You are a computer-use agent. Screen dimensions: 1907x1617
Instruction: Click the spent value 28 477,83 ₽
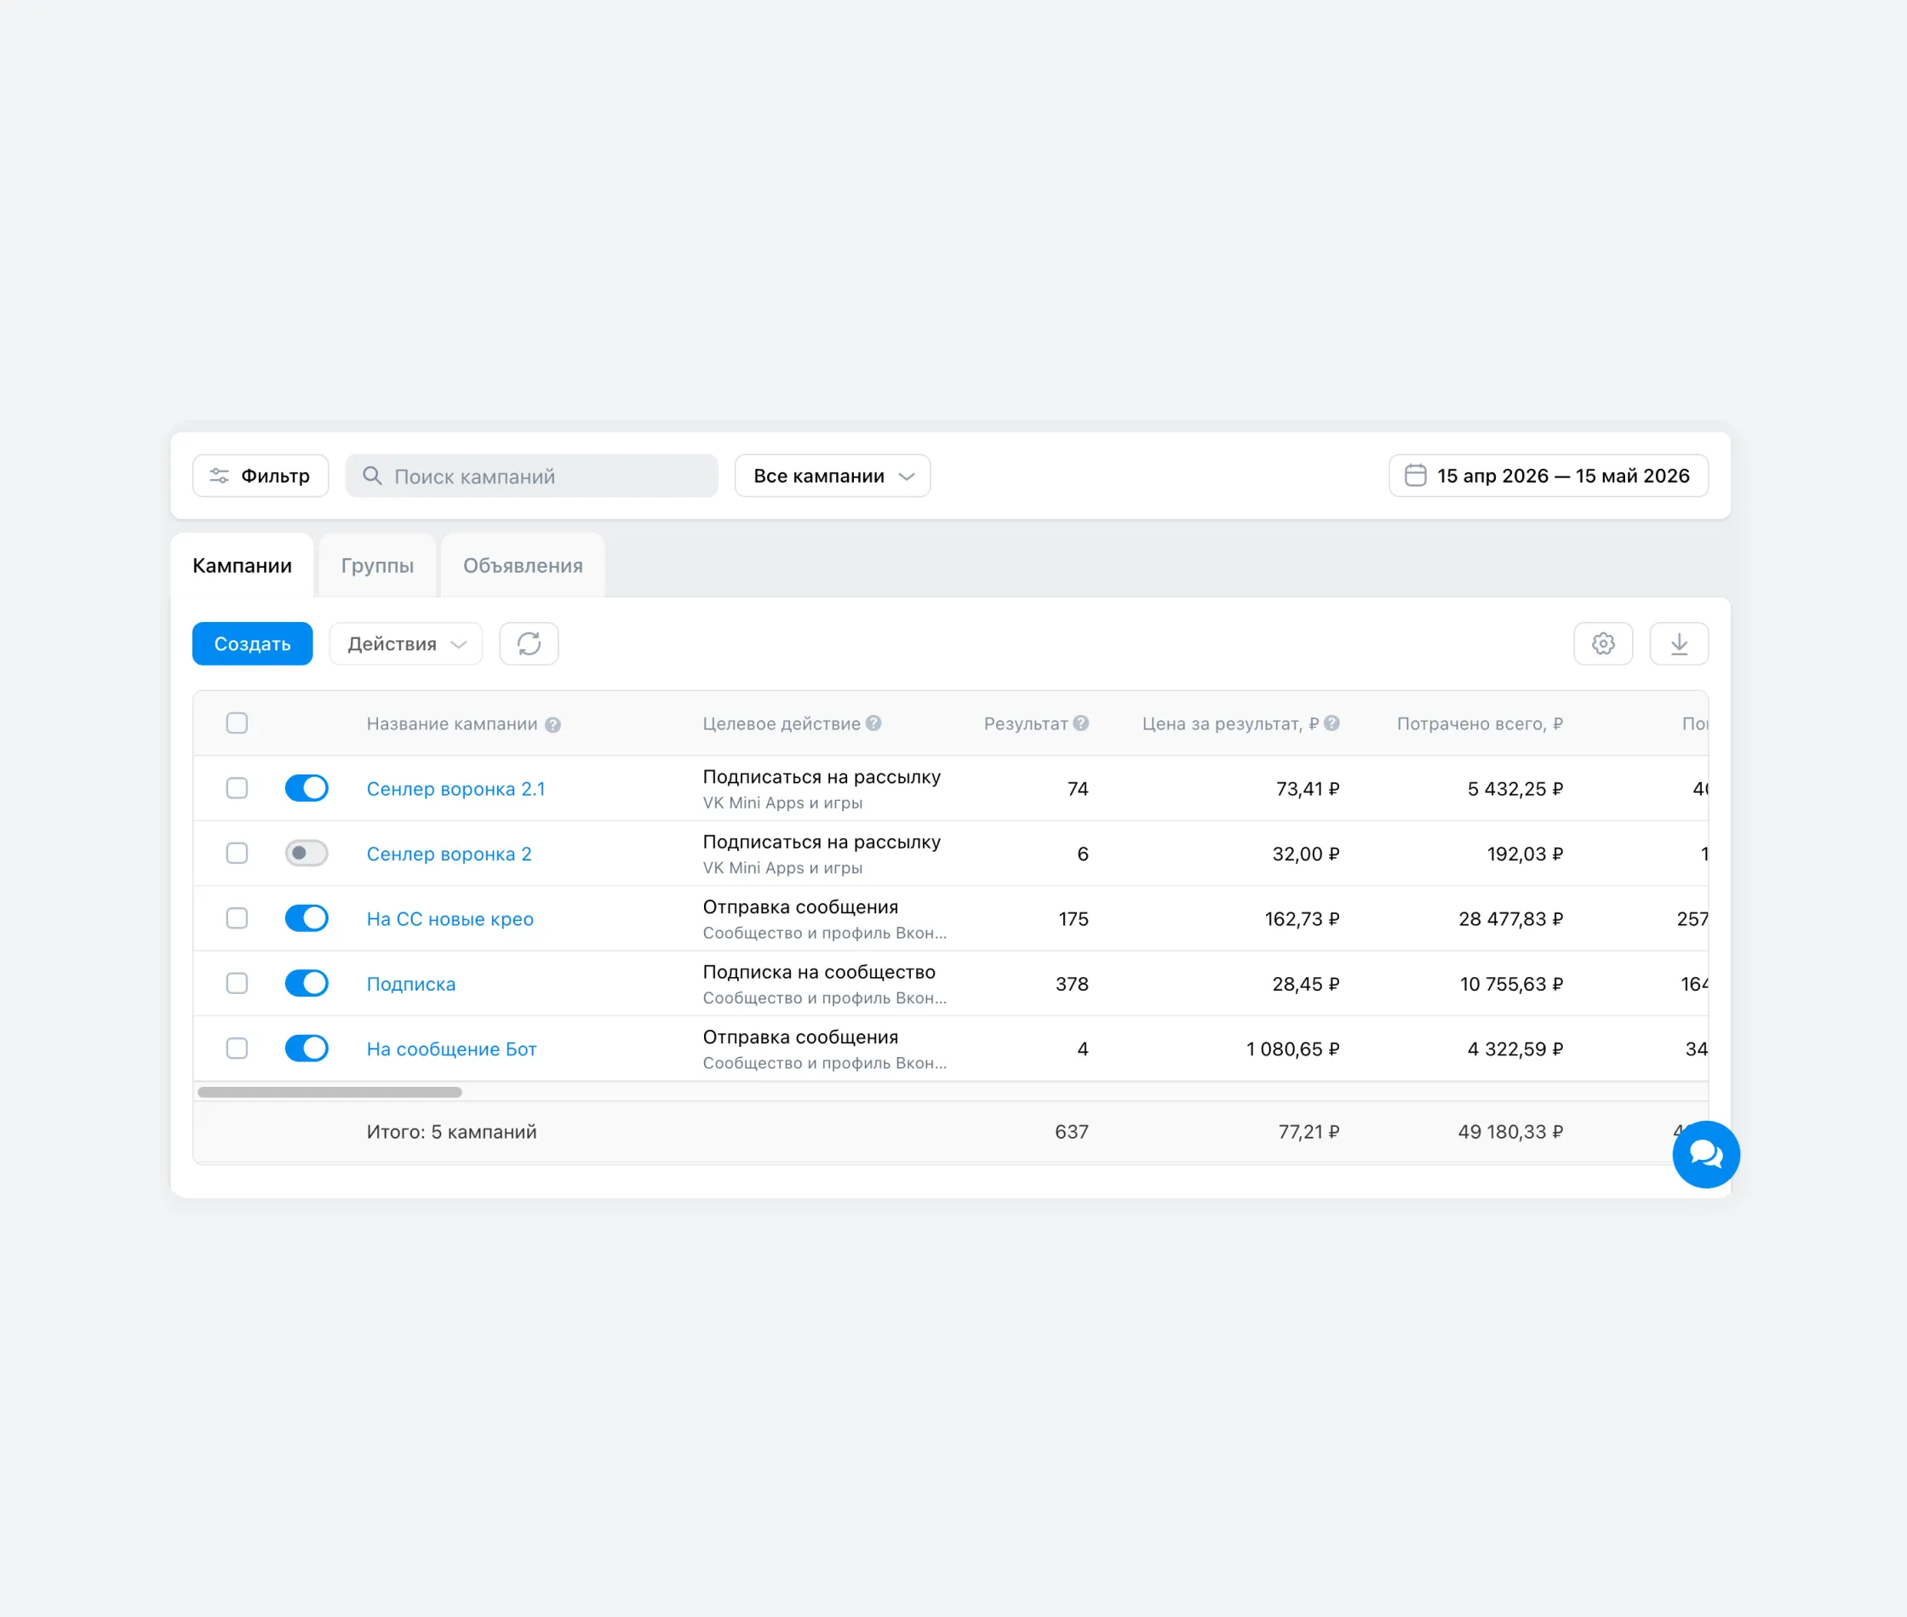coord(1510,919)
